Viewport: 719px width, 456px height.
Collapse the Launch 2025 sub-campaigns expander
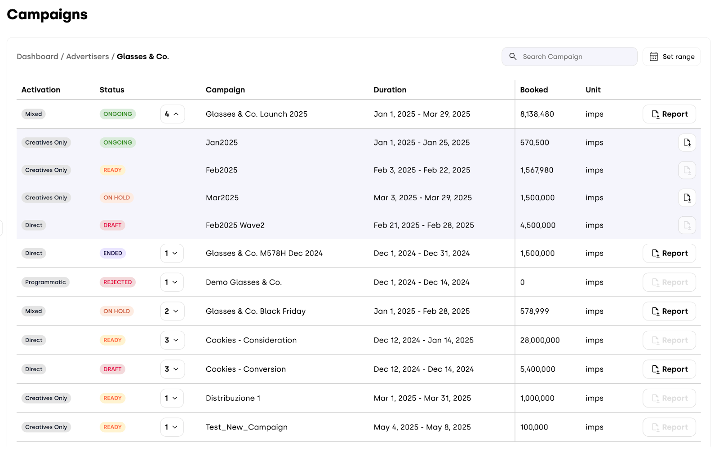(x=172, y=114)
